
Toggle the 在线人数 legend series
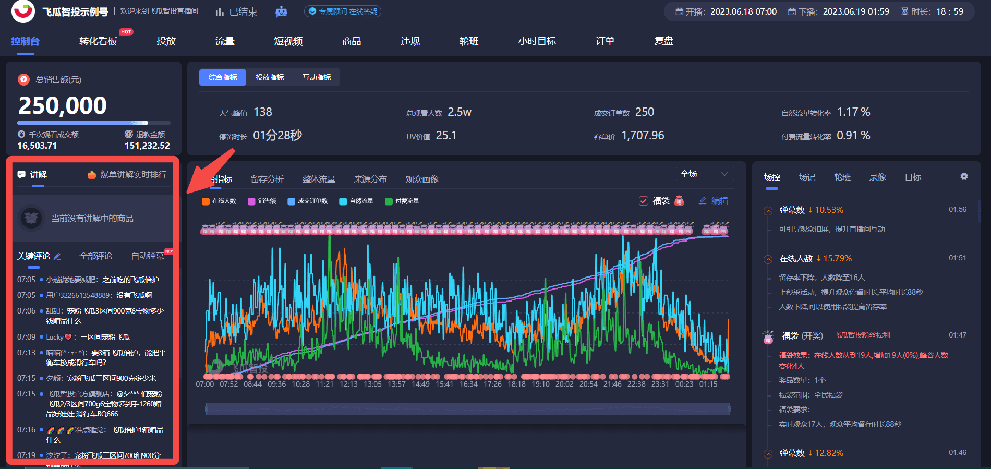219,201
